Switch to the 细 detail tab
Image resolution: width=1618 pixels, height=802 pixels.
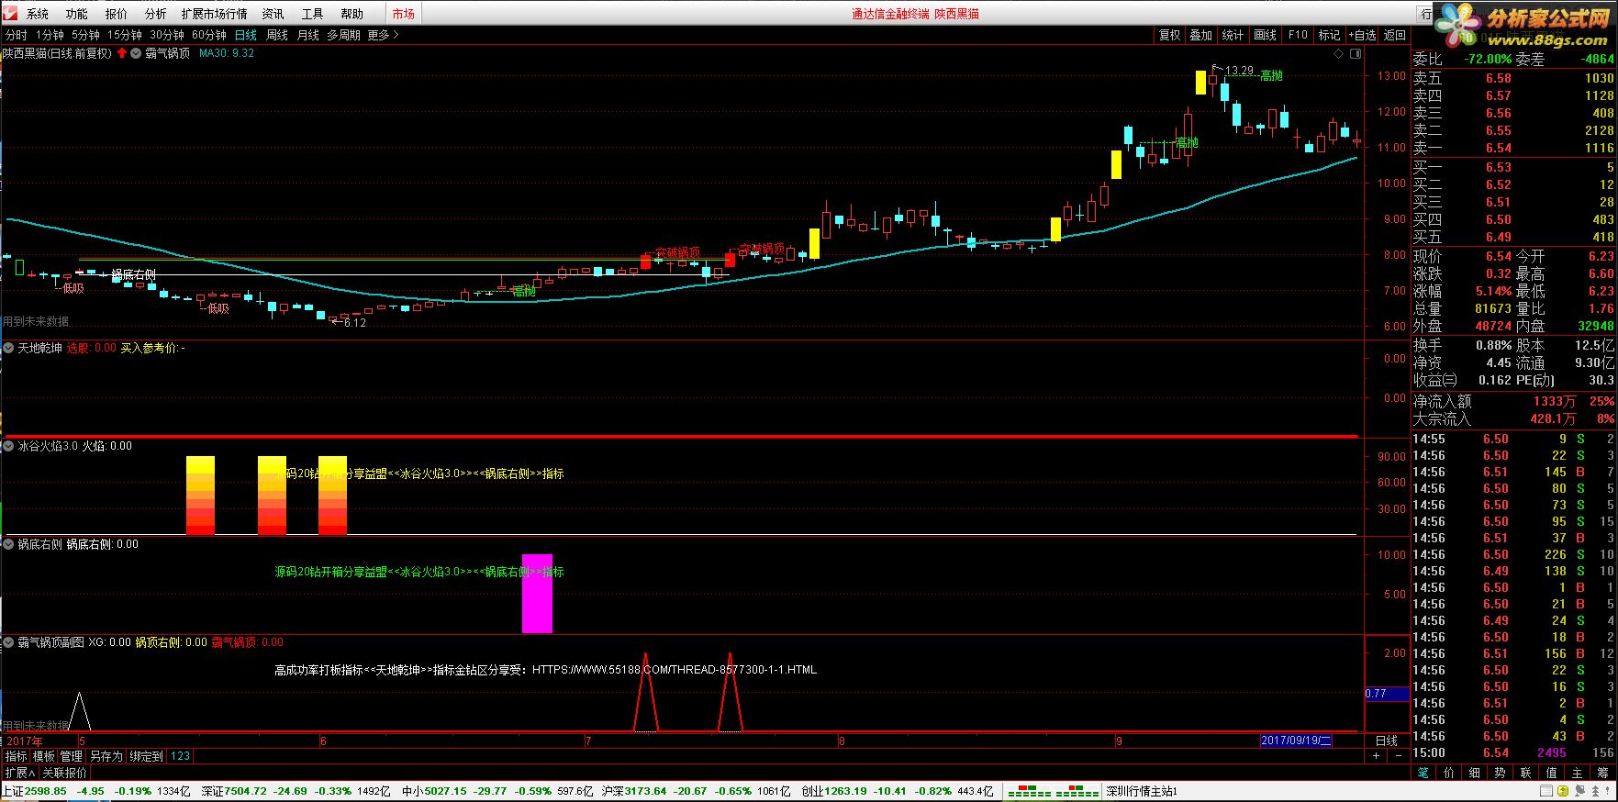(x=1475, y=773)
